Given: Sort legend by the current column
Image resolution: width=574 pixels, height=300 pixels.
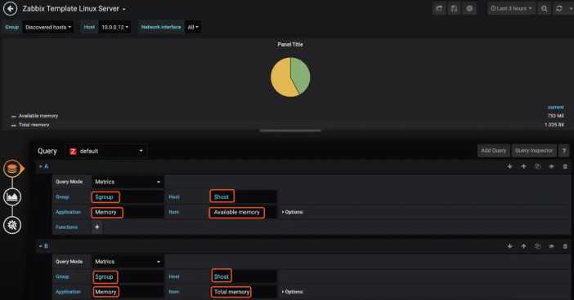Looking at the screenshot, I should [x=556, y=108].
